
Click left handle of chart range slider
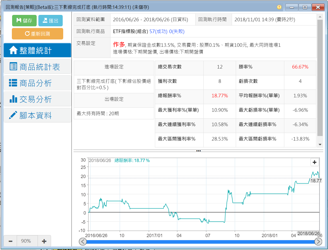83,242
